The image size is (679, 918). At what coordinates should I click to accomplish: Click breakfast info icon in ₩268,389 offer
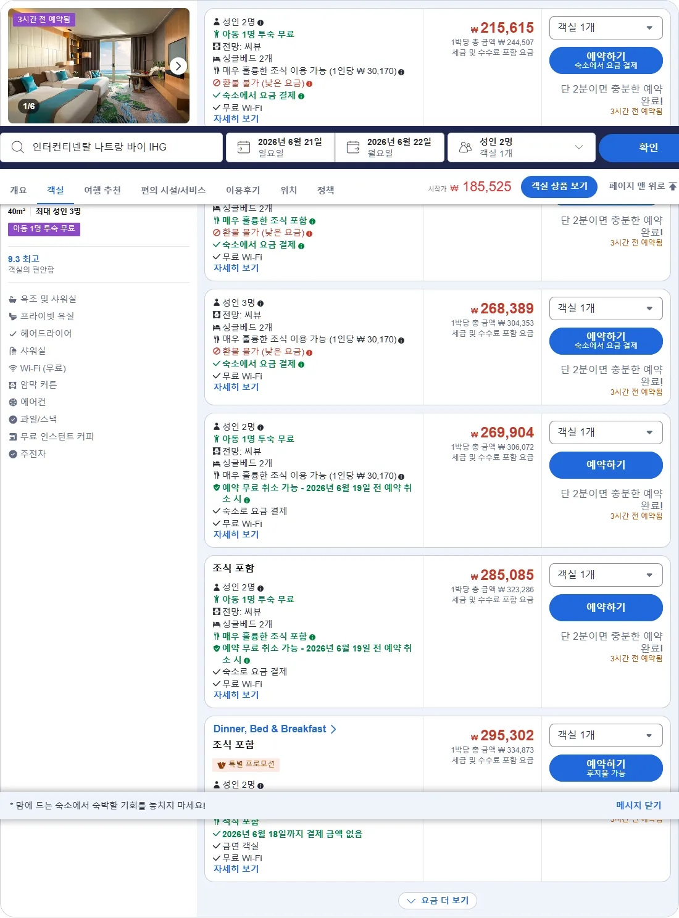click(x=401, y=341)
